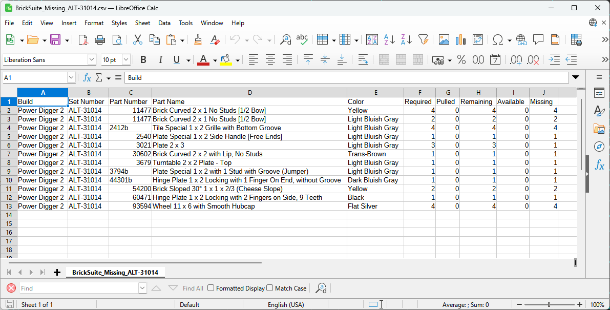Click the Open folder icon
Viewport: 610px width, 310px height.
click(33, 39)
